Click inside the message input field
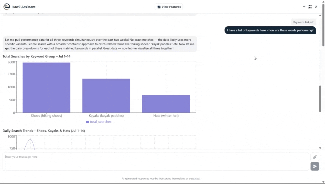The height and width of the screenshot is (184, 325). pyautogui.click(x=156, y=162)
